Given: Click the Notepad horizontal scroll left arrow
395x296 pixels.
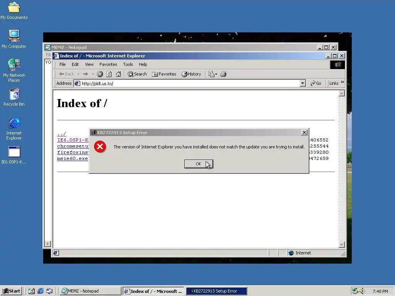Looking at the screenshot, I should click(47, 244).
